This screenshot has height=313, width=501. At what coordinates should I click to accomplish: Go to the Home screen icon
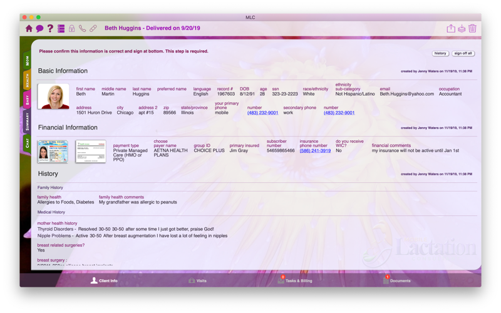[x=29, y=28]
